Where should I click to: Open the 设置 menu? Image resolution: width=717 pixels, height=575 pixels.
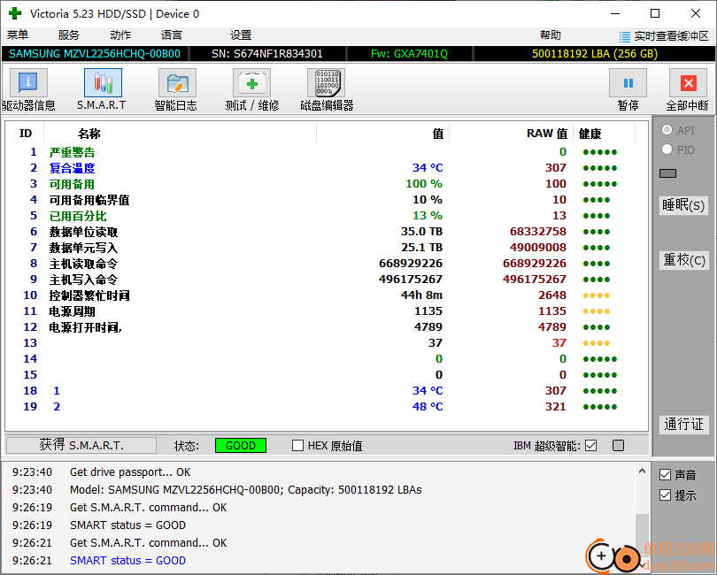241,35
